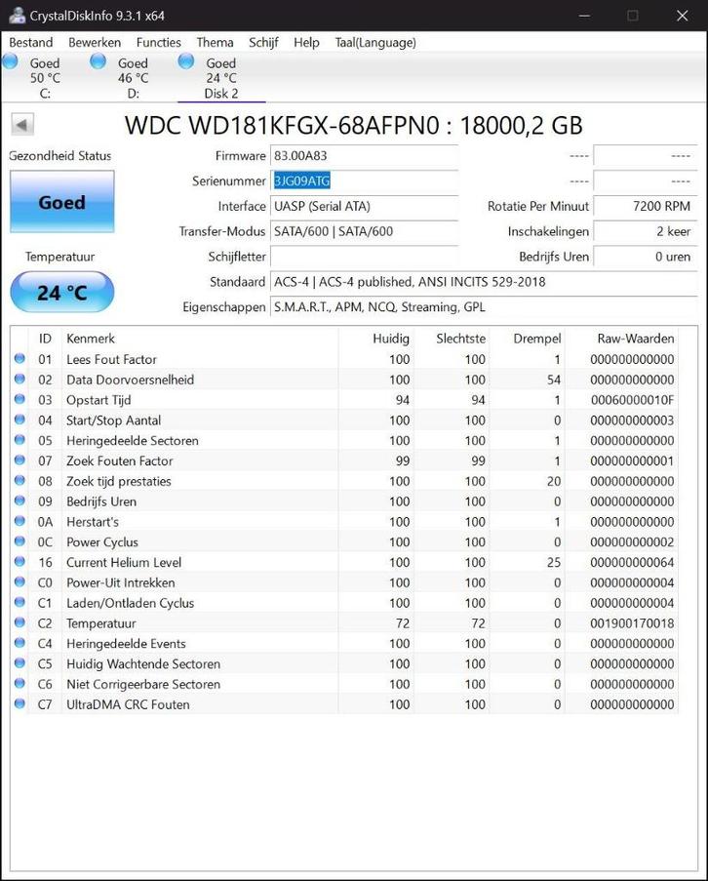Screen dimensions: 708x881
Task: Click blue status dot for Laden/Ontladen Cyclus
Action: point(20,602)
